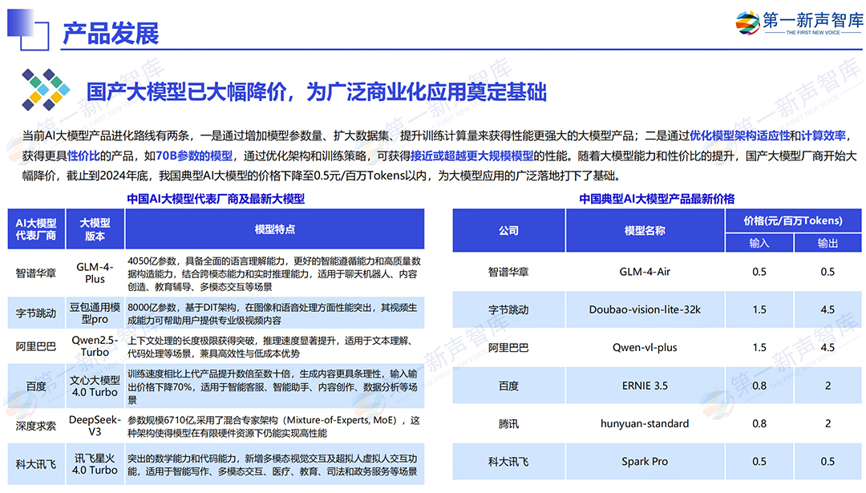The image size is (866, 493).
Task: Toggle the 输入 price column header
Action: [x=759, y=243]
